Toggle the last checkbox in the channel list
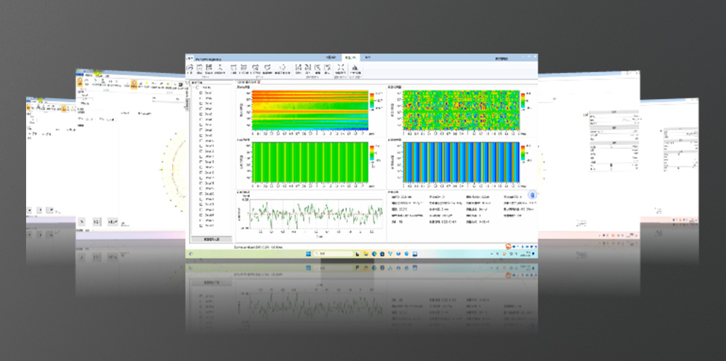Screen dimensions: 726x361 201,226
